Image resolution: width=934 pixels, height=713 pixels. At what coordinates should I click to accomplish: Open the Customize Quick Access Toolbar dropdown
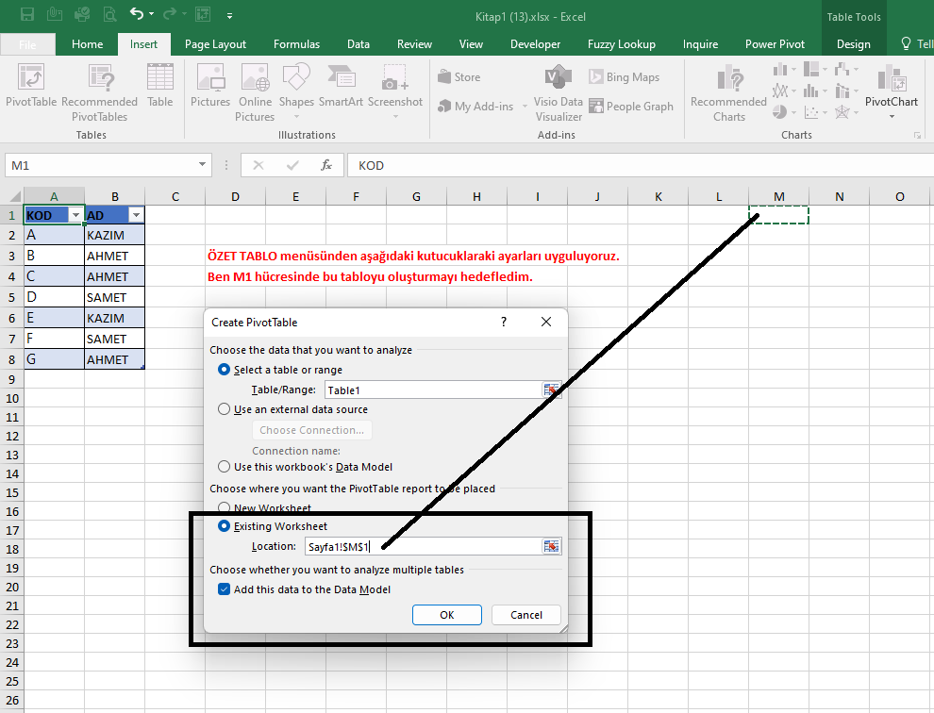tap(230, 15)
